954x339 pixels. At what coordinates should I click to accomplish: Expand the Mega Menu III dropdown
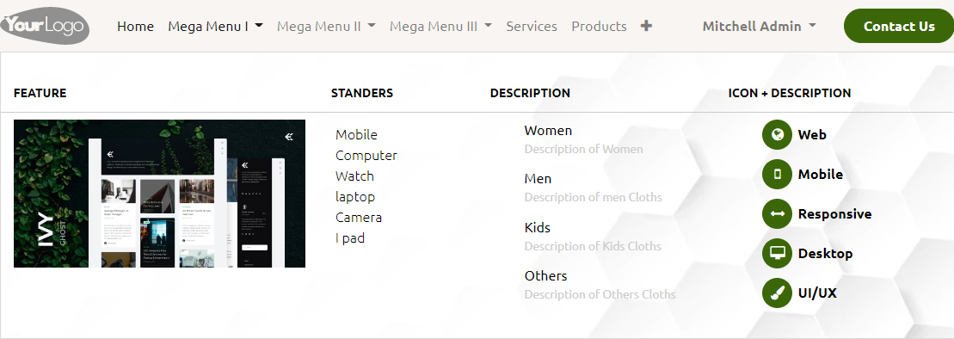point(440,26)
